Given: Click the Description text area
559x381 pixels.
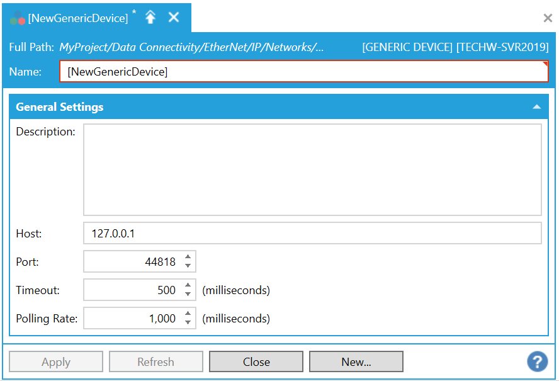Looking at the screenshot, I should click(x=312, y=169).
